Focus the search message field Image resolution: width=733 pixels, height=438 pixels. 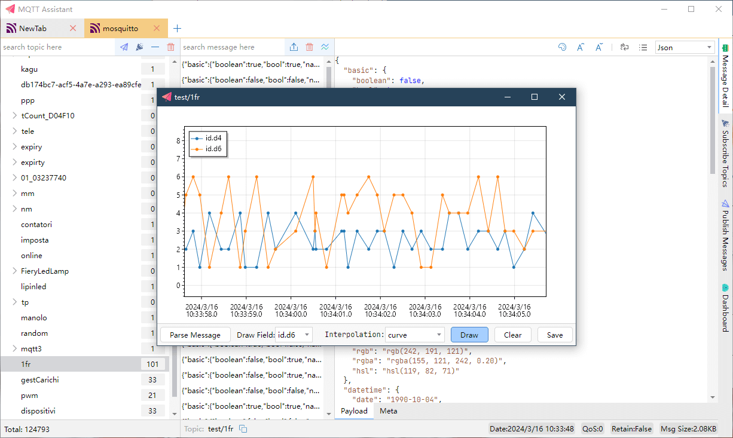tap(231, 47)
